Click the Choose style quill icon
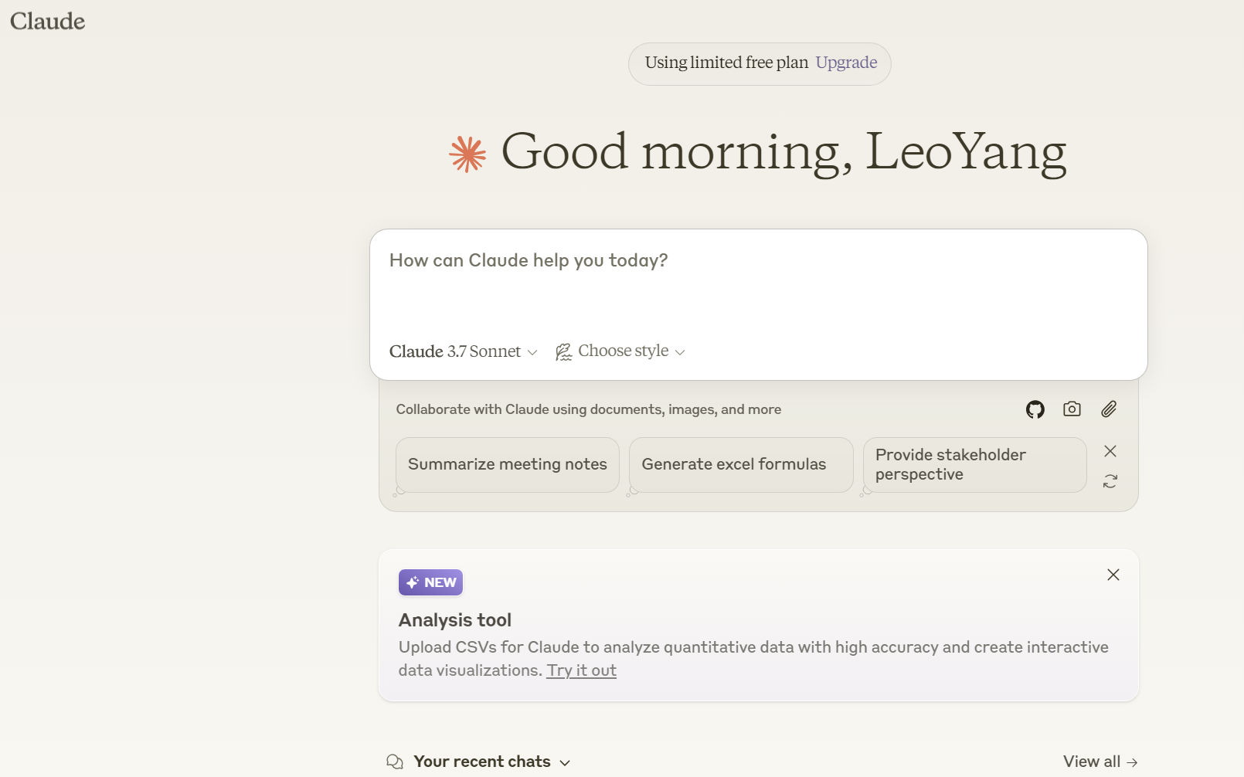Screen dimensions: 1244x777 pos(564,352)
